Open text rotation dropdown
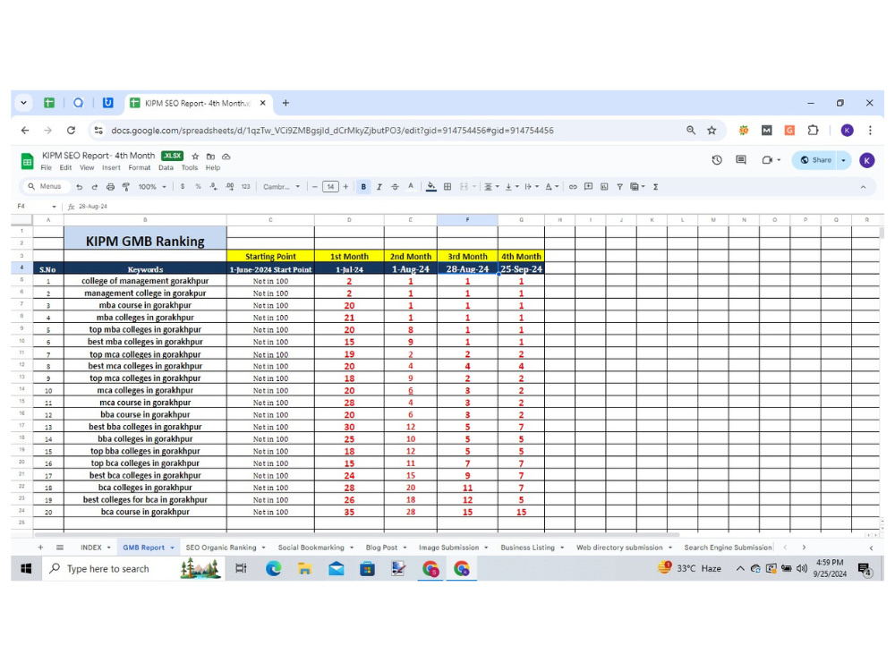 coord(551,187)
